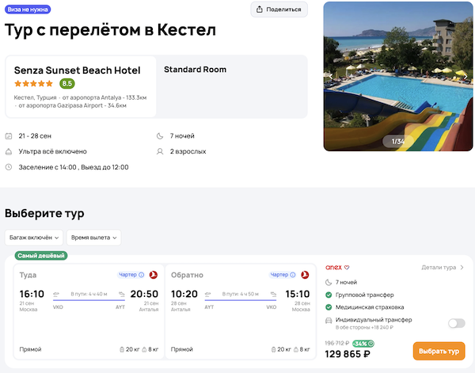This screenshot has height=373, width=475.
Task: Open the 'Время вылета' dropdown filter
Action: (x=93, y=237)
